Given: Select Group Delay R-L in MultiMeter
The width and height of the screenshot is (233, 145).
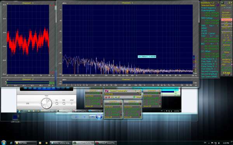Looking at the screenshot, I should tap(209, 64).
